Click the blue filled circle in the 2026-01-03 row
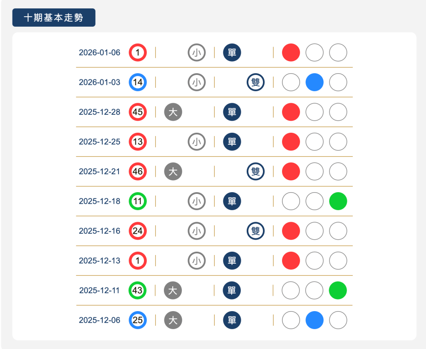426x349 pixels. 315,82
